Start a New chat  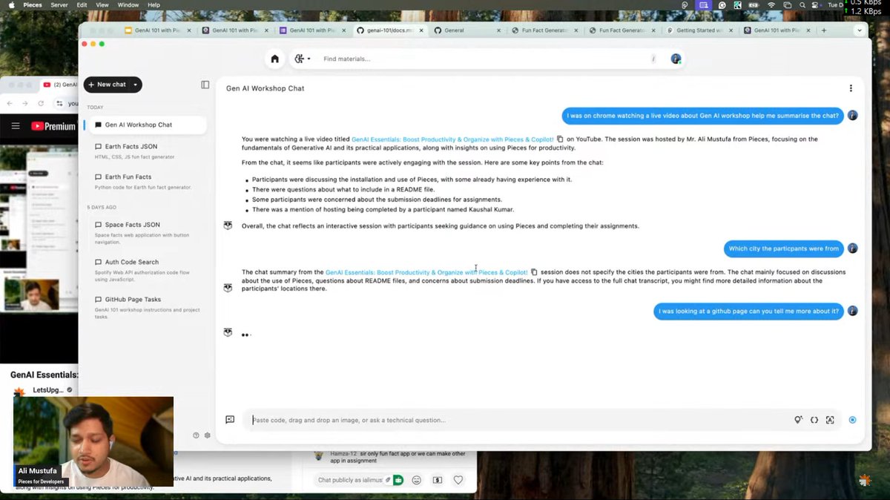[107, 85]
